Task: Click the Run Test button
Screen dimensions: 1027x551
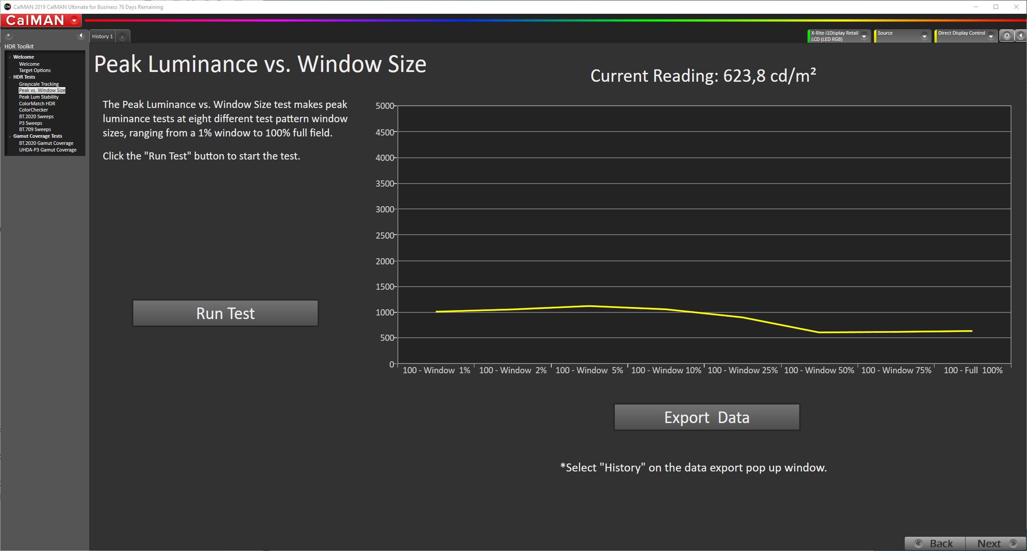Action: (226, 314)
